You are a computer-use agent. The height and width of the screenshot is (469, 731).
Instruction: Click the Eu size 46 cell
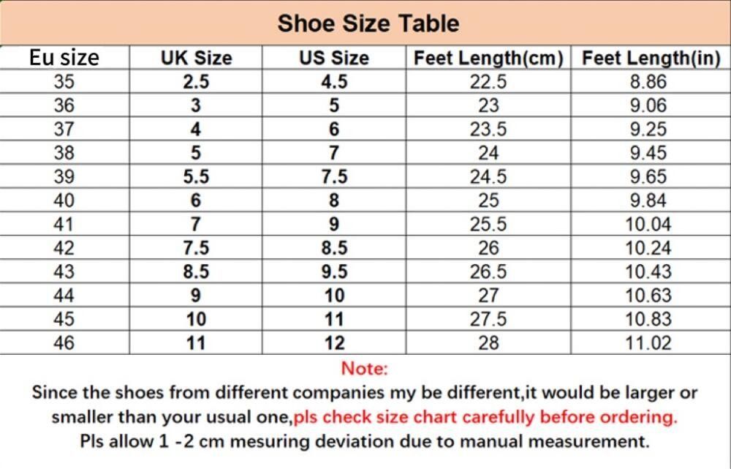pos(64,342)
